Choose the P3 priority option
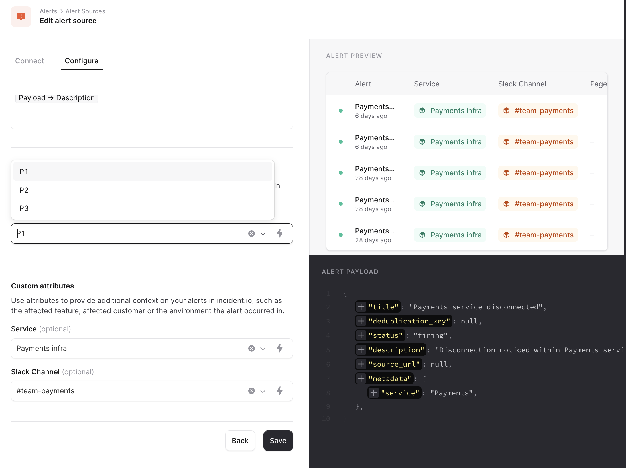 pos(24,208)
